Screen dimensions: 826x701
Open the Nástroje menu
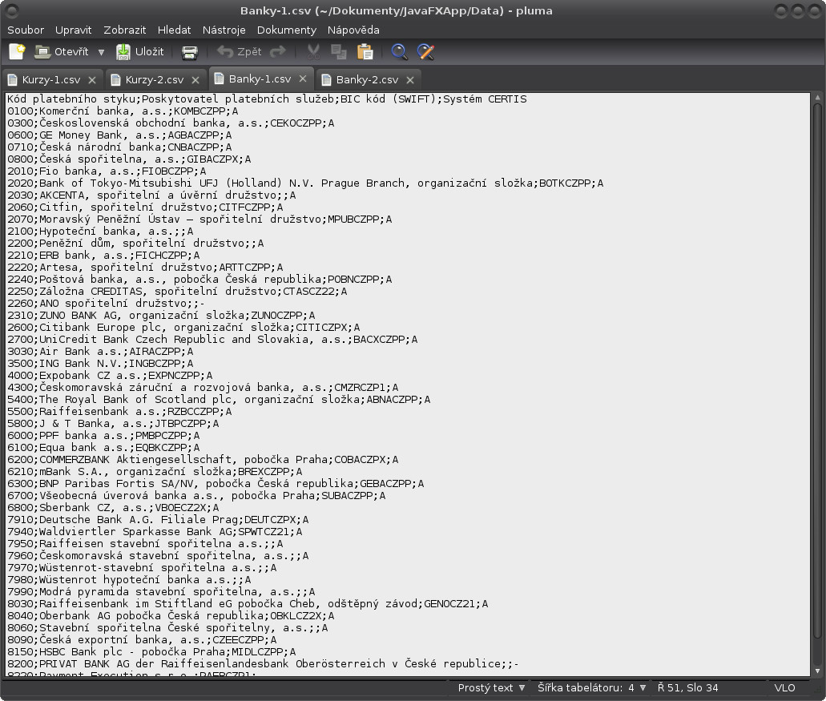(x=224, y=30)
